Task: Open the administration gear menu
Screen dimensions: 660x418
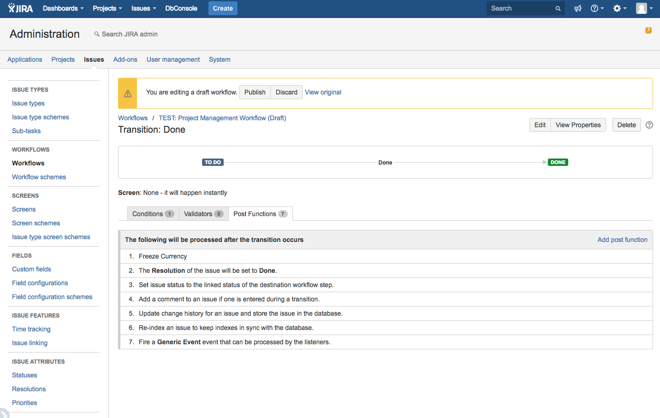Action: point(620,8)
